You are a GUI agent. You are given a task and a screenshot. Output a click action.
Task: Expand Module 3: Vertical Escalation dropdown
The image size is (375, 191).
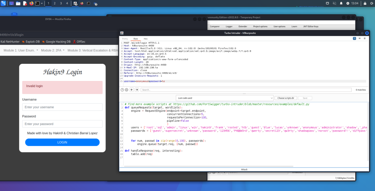[93, 50]
